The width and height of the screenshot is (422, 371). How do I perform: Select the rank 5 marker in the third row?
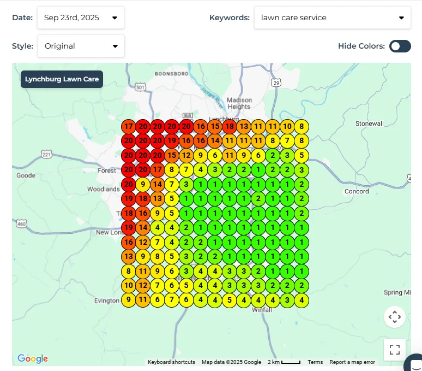(x=302, y=155)
